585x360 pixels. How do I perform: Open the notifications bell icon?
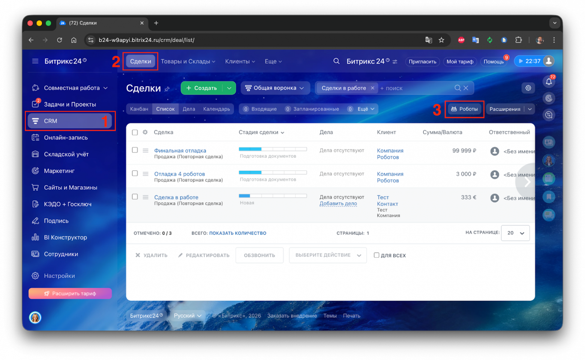coord(549,81)
